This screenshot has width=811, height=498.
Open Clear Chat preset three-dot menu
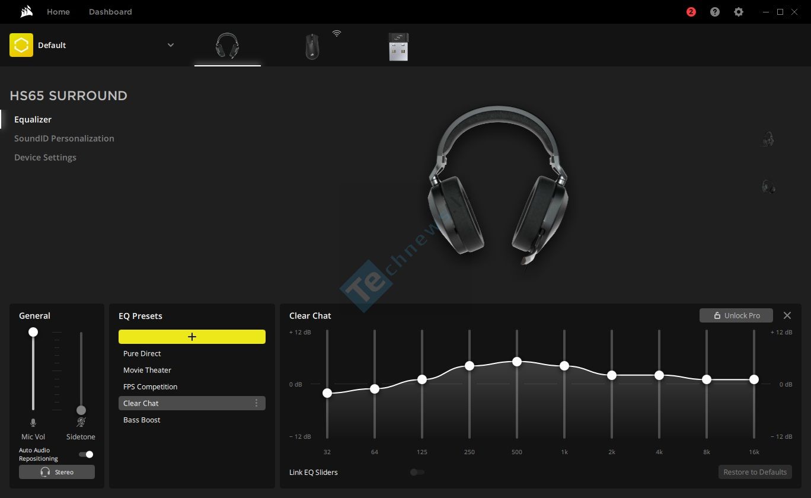coord(256,403)
